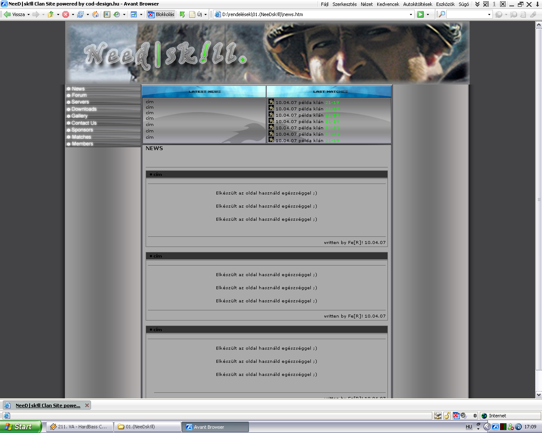
Task: Open the Kedvencek menu
Action: pyautogui.click(x=388, y=4)
